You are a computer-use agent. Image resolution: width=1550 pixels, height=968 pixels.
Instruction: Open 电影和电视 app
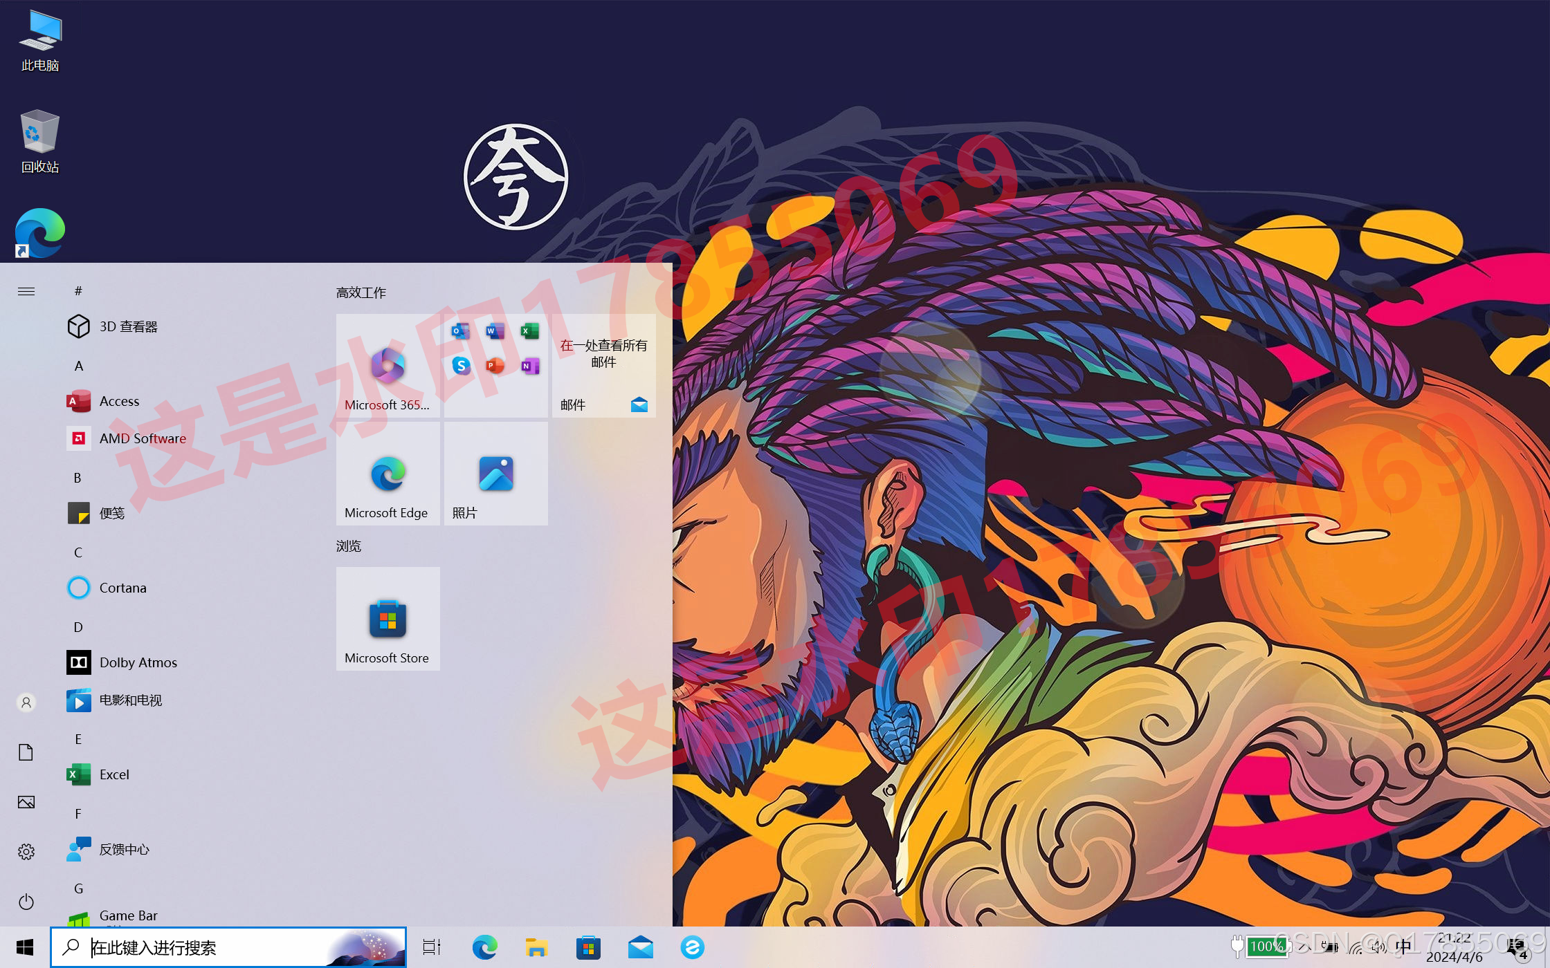click(x=129, y=700)
